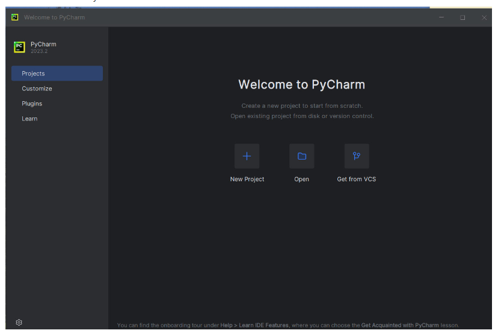Click the PyCharm icon in the title bar
495x333 pixels.
click(x=14, y=17)
